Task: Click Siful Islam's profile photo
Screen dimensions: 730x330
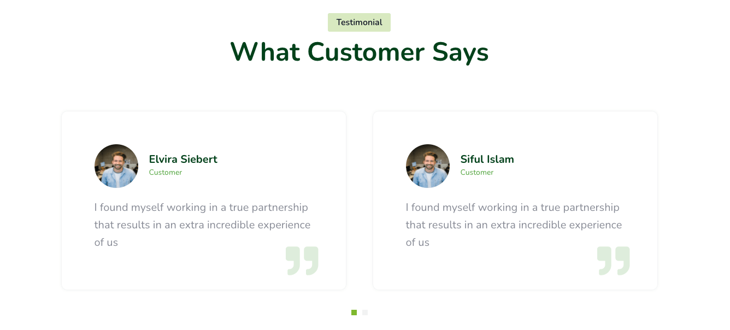Action: 428,166
